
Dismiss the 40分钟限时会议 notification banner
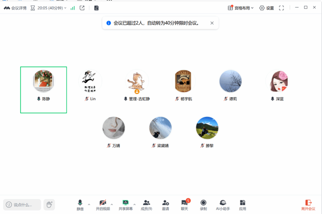[x=212, y=23]
